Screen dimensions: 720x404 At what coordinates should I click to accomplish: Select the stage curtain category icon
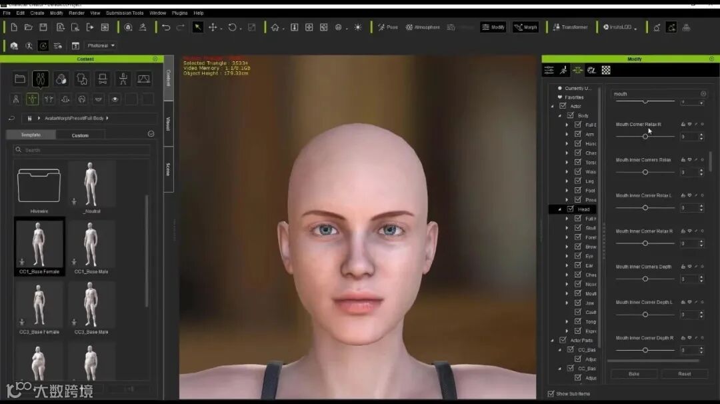pyautogui.click(x=144, y=79)
